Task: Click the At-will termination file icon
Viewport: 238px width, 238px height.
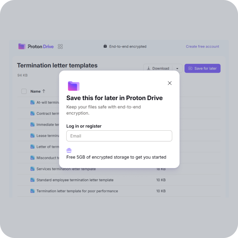Action: click(33, 102)
